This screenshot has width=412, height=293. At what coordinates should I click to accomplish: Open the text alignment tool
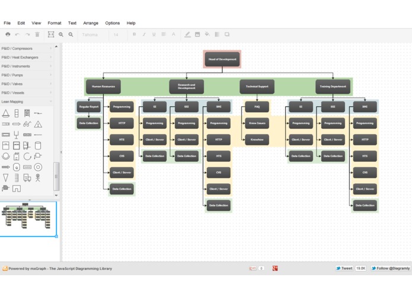click(x=164, y=34)
